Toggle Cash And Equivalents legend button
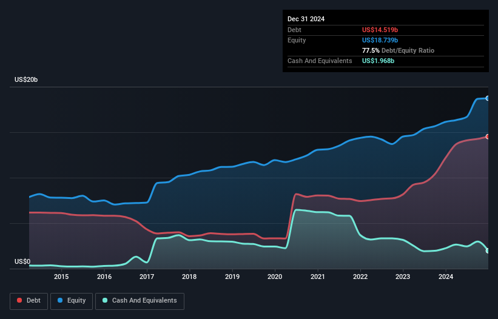 [x=140, y=301]
